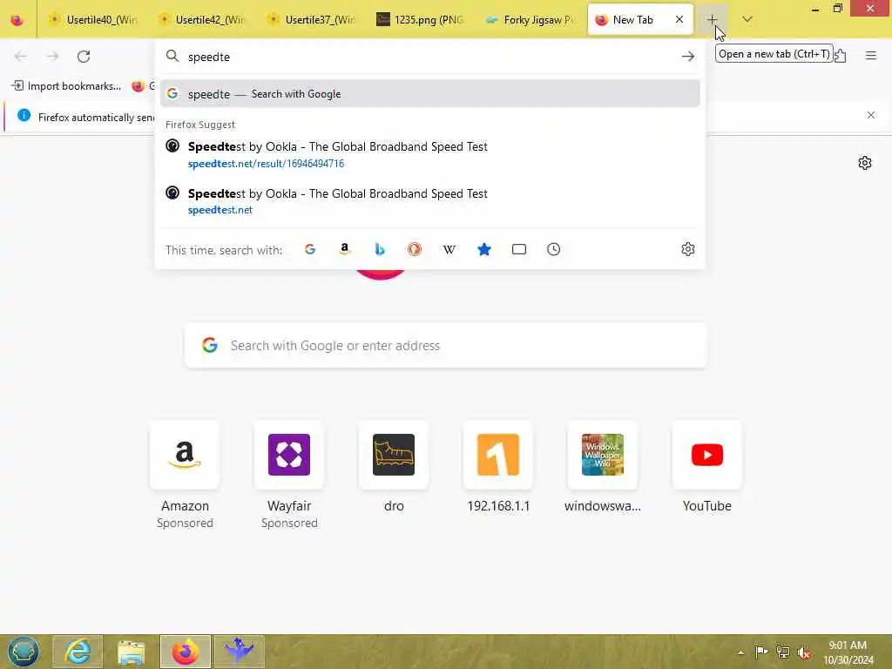Open the extensions puzzle icon
Screen dimensions: 892x669
coord(841,56)
